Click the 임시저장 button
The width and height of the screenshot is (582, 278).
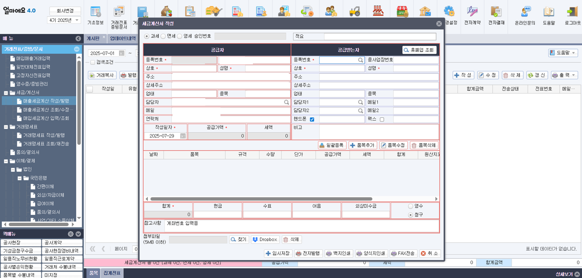pyautogui.click(x=278, y=253)
